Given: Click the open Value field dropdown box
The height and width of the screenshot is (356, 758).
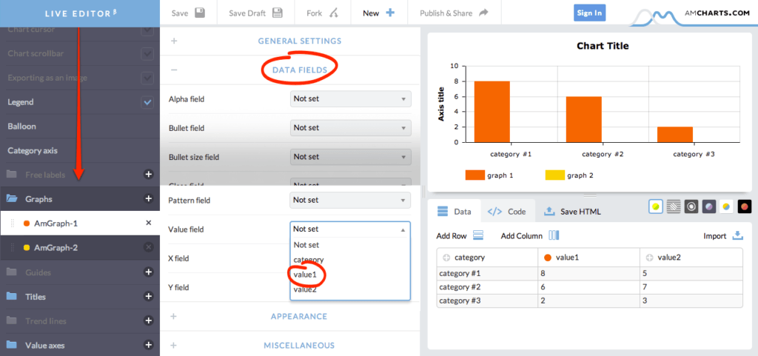Looking at the screenshot, I should pyautogui.click(x=350, y=229).
